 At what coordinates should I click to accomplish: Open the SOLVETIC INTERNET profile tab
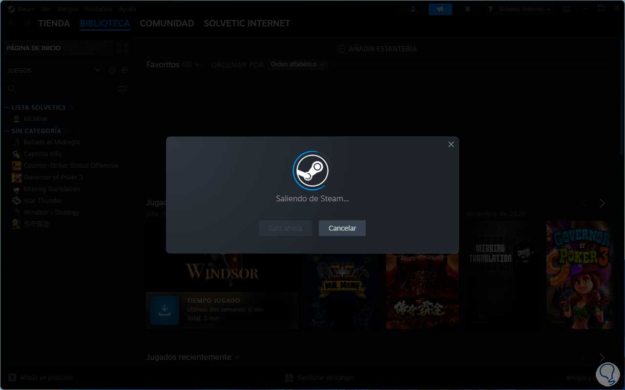pyautogui.click(x=247, y=23)
